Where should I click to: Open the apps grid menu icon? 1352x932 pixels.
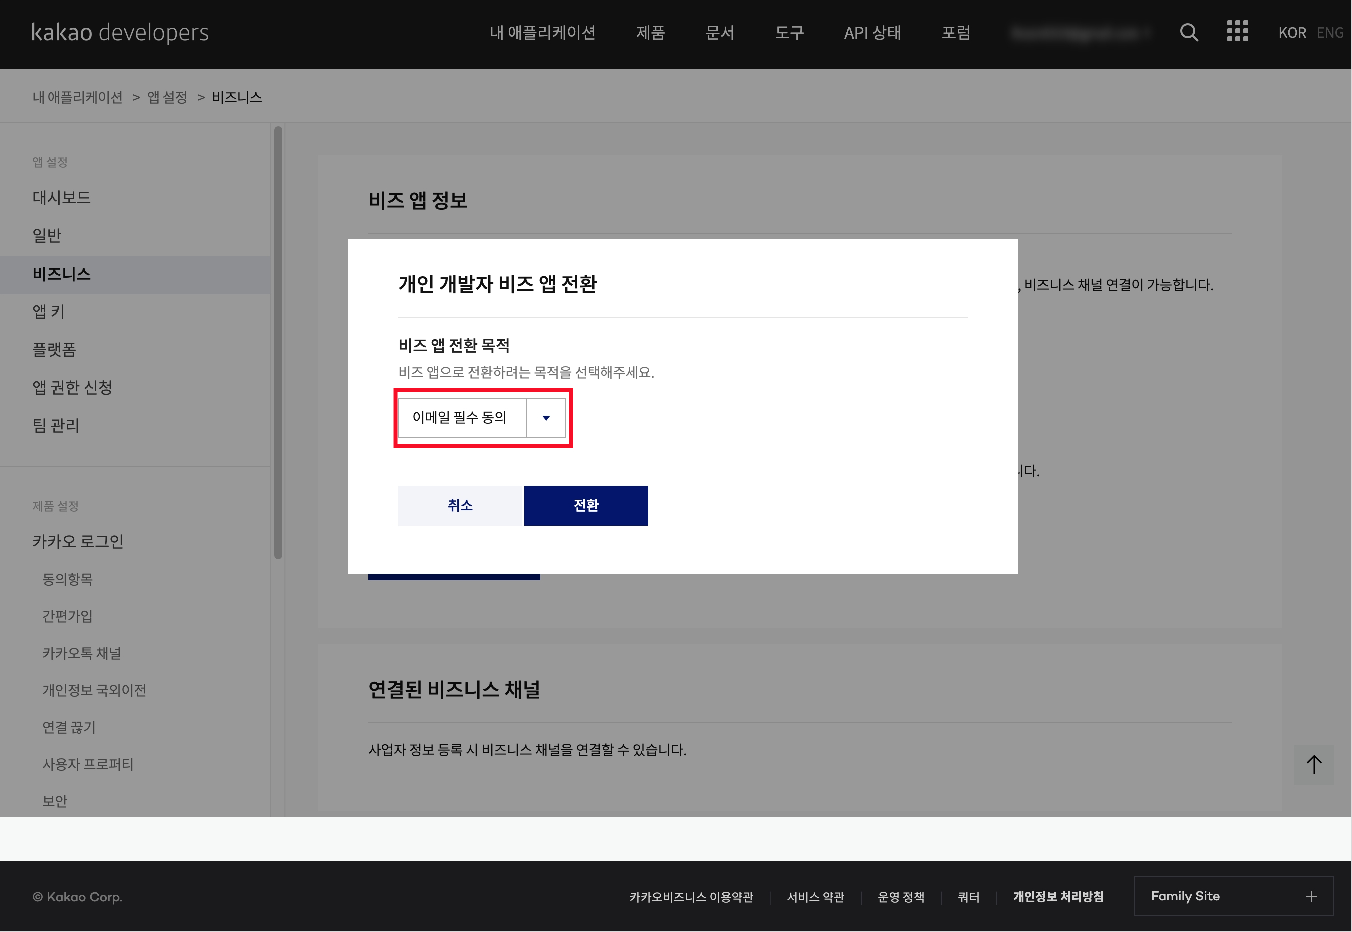click(x=1237, y=32)
